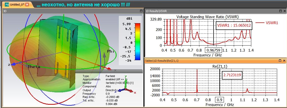Click the -34 minimum on the dBi scale
The image size is (287, 108).
[128, 61]
